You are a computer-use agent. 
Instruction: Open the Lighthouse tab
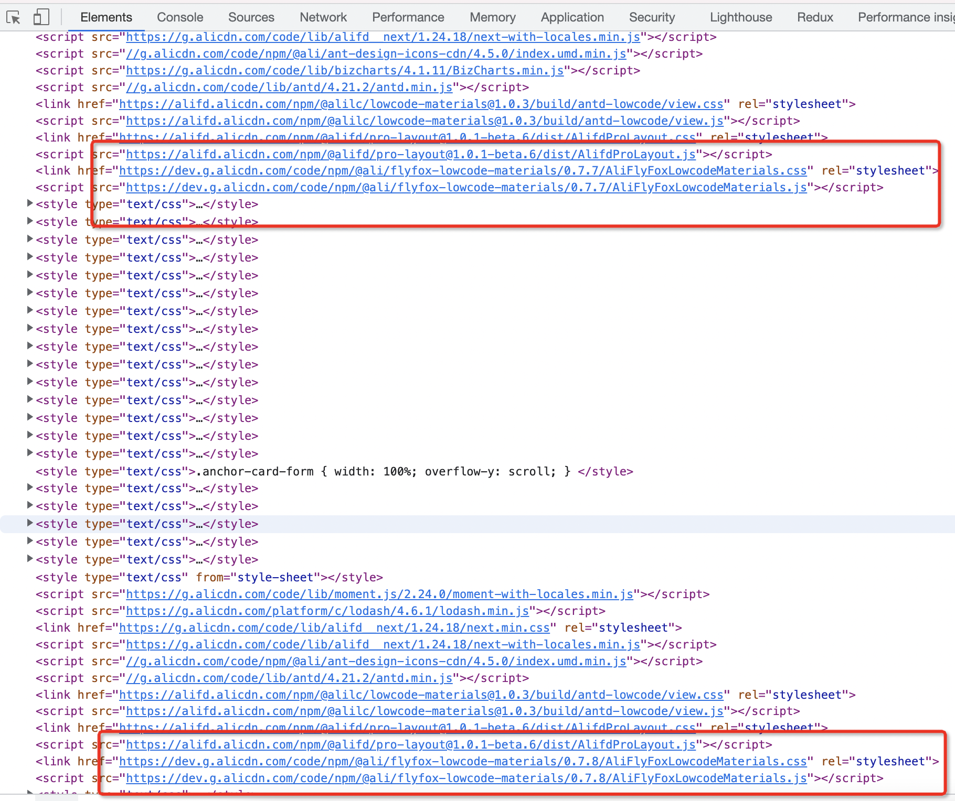tap(741, 17)
